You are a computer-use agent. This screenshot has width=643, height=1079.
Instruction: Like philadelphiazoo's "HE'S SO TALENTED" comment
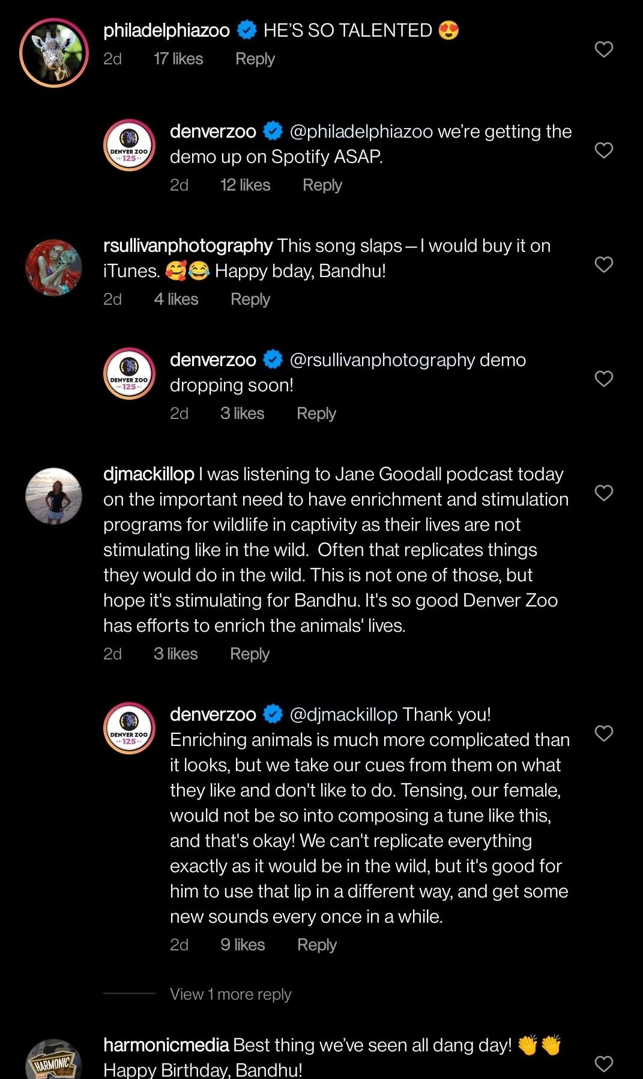click(603, 49)
